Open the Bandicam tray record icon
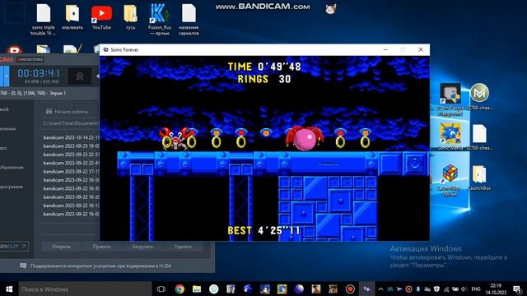Viewport: 527px width, 296px height. tap(408, 289)
